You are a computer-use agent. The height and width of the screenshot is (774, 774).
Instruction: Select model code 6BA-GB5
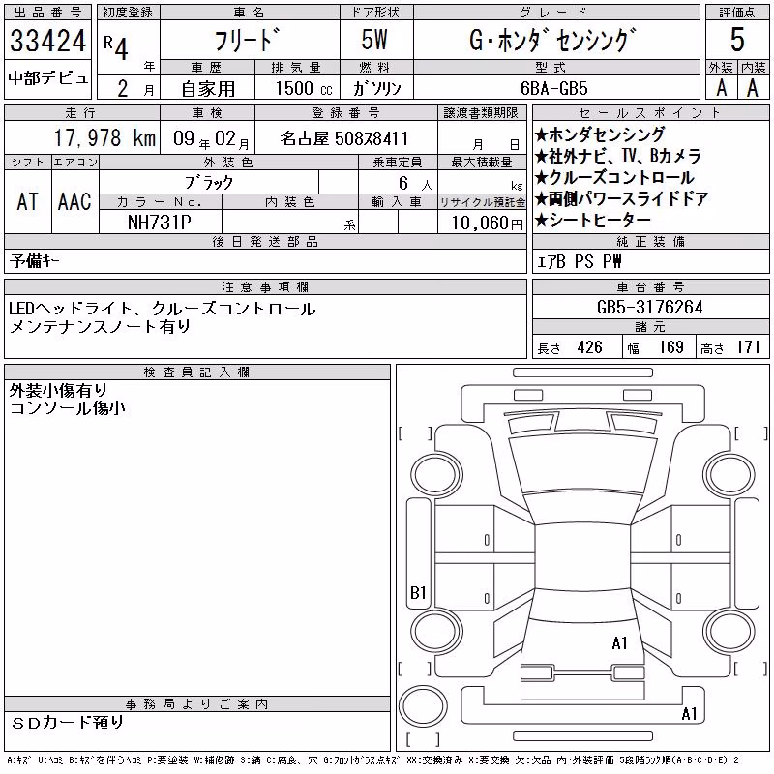click(553, 88)
